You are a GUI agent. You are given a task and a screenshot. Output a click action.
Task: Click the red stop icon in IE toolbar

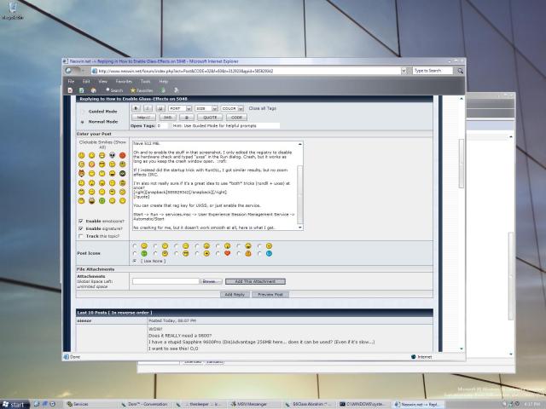pos(70,90)
